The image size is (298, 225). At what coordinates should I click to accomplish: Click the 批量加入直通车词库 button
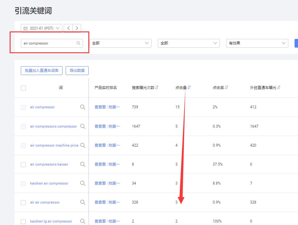tap(41, 71)
